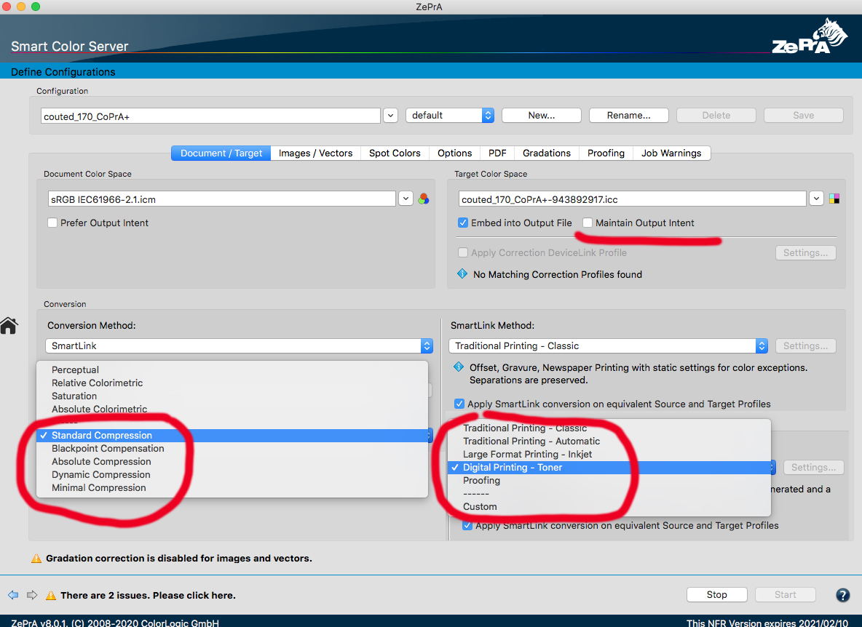The image size is (862, 627).
Task: Enable Maintain Output Intent checkbox
Action: click(588, 223)
